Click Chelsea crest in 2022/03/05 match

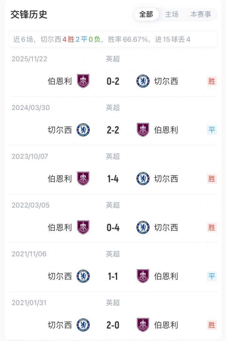[143, 228]
